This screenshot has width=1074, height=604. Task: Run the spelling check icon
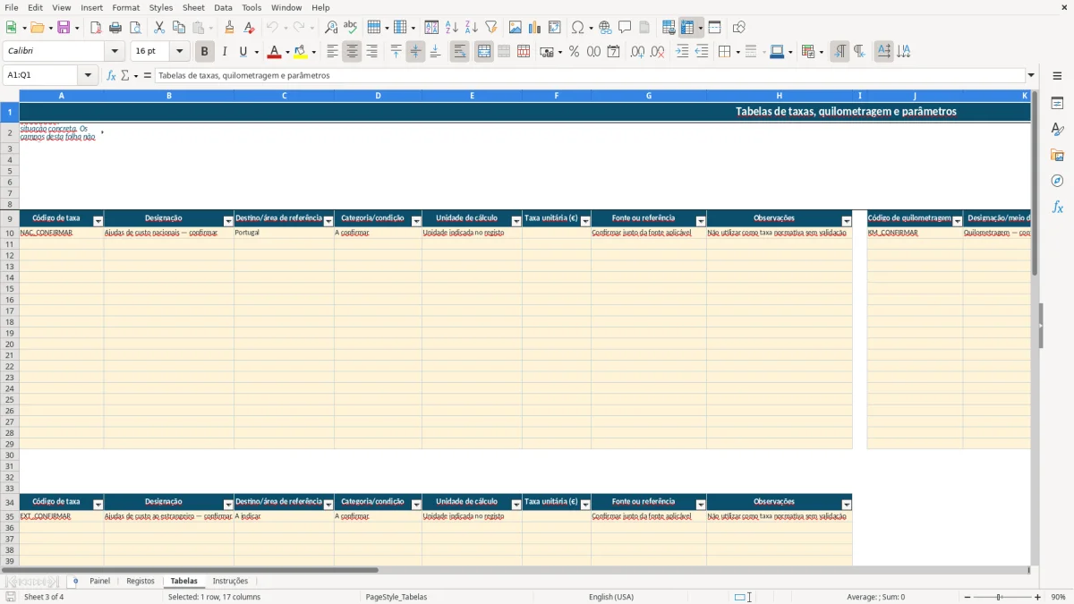click(351, 28)
